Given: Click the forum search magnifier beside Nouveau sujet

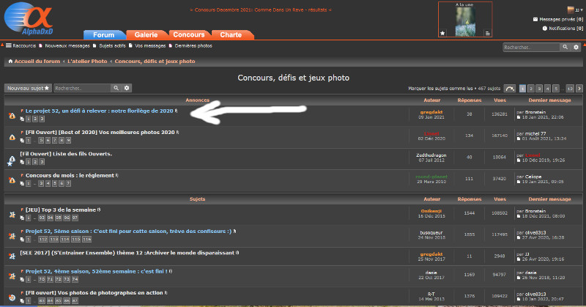Looking at the screenshot, I should coord(116,88).
